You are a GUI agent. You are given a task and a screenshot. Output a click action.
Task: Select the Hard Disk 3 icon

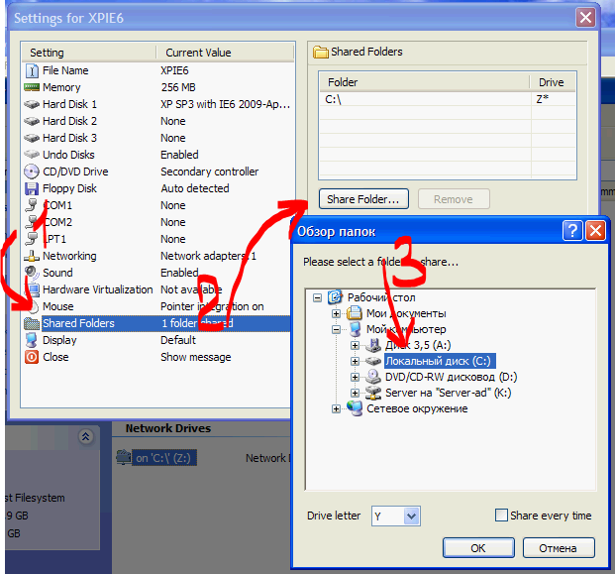32,138
